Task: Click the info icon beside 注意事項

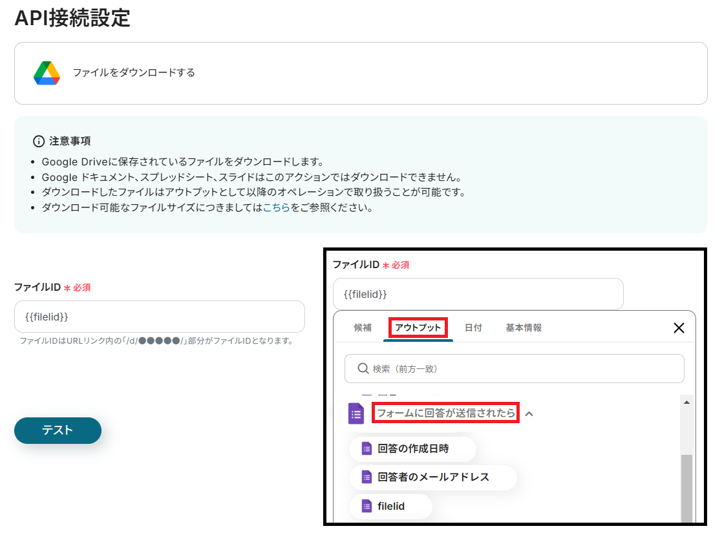Action: click(39, 141)
